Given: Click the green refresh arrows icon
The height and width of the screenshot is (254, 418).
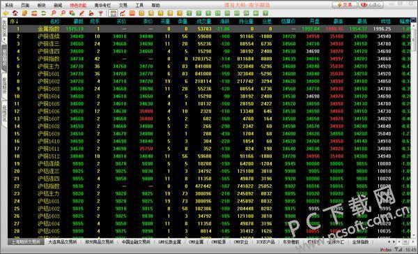Looking at the screenshot, I should coord(44,13).
